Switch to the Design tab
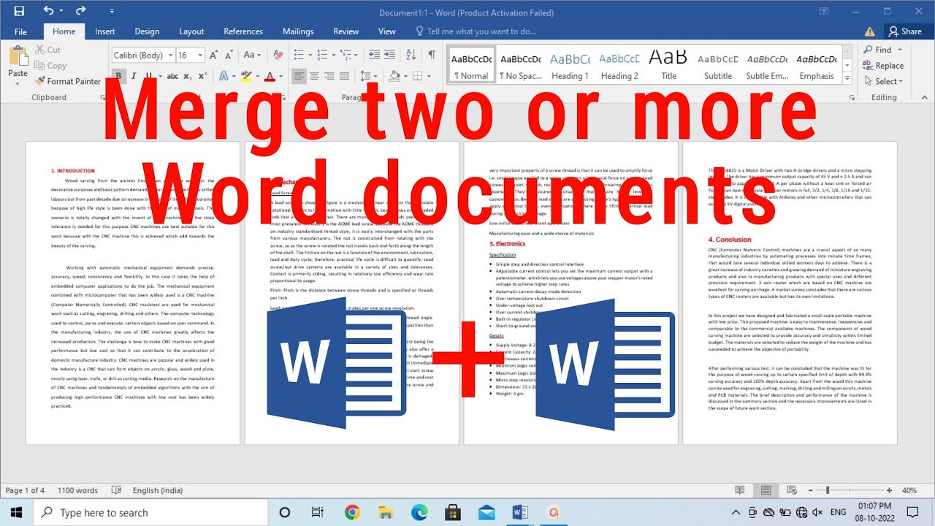 147,31
